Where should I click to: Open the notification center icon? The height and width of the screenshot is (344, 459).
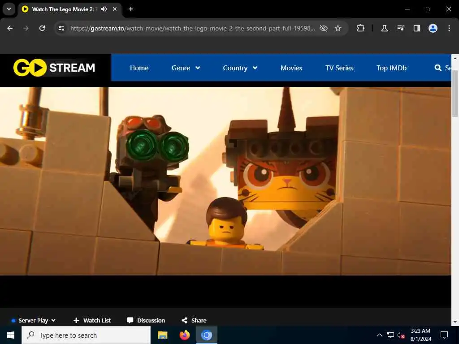point(444,335)
